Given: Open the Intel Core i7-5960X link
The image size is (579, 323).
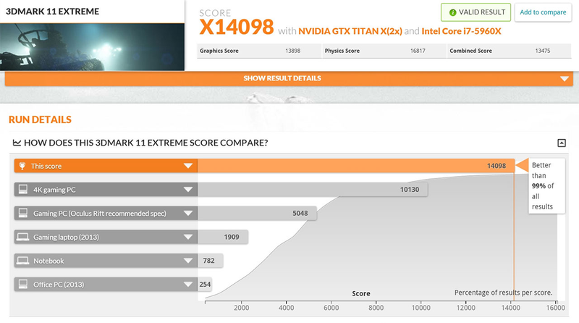Looking at the screenshot, I should click(x=461, y=31).
